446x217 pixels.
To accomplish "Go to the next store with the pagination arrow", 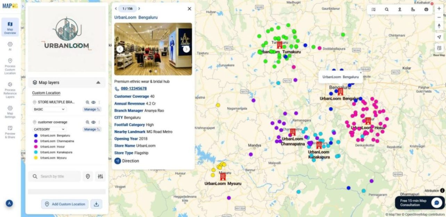I will coord(139,8).
